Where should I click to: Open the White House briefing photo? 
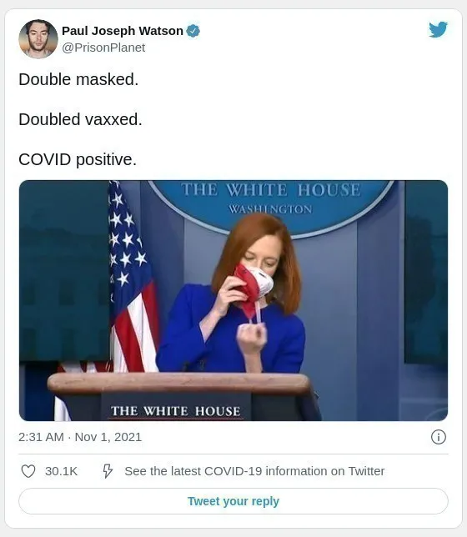pyautogui.click(x=233, y=300)
